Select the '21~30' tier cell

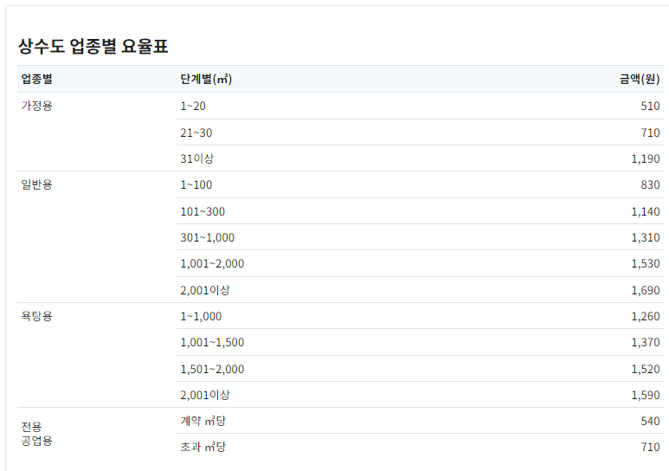pos(196,132)
